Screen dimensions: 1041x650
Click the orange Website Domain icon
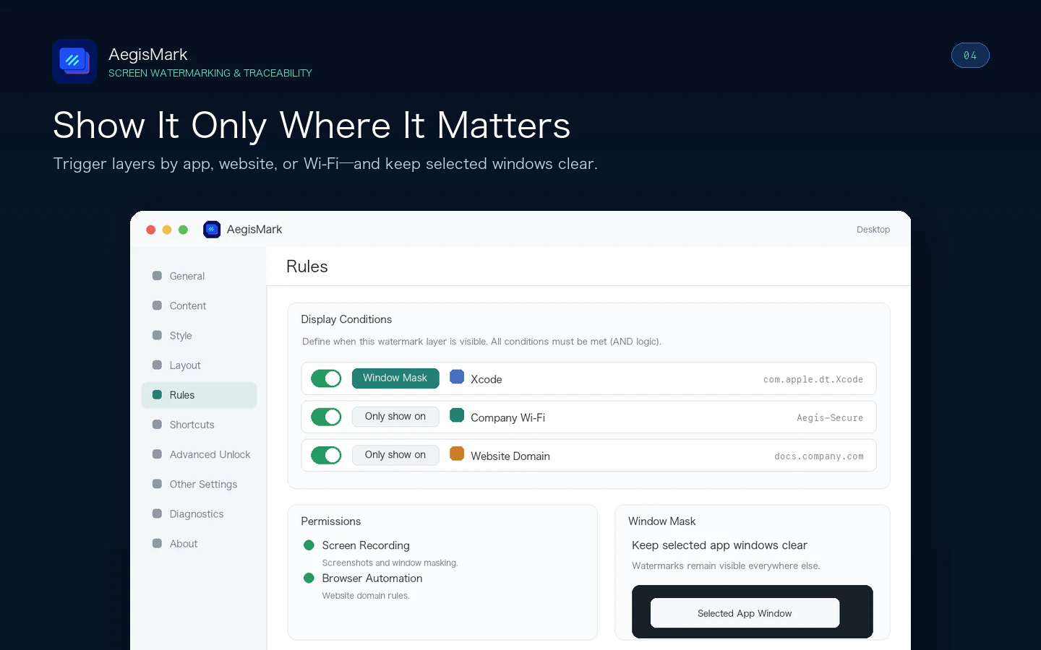pyautogui.click(x=457, y=454)
